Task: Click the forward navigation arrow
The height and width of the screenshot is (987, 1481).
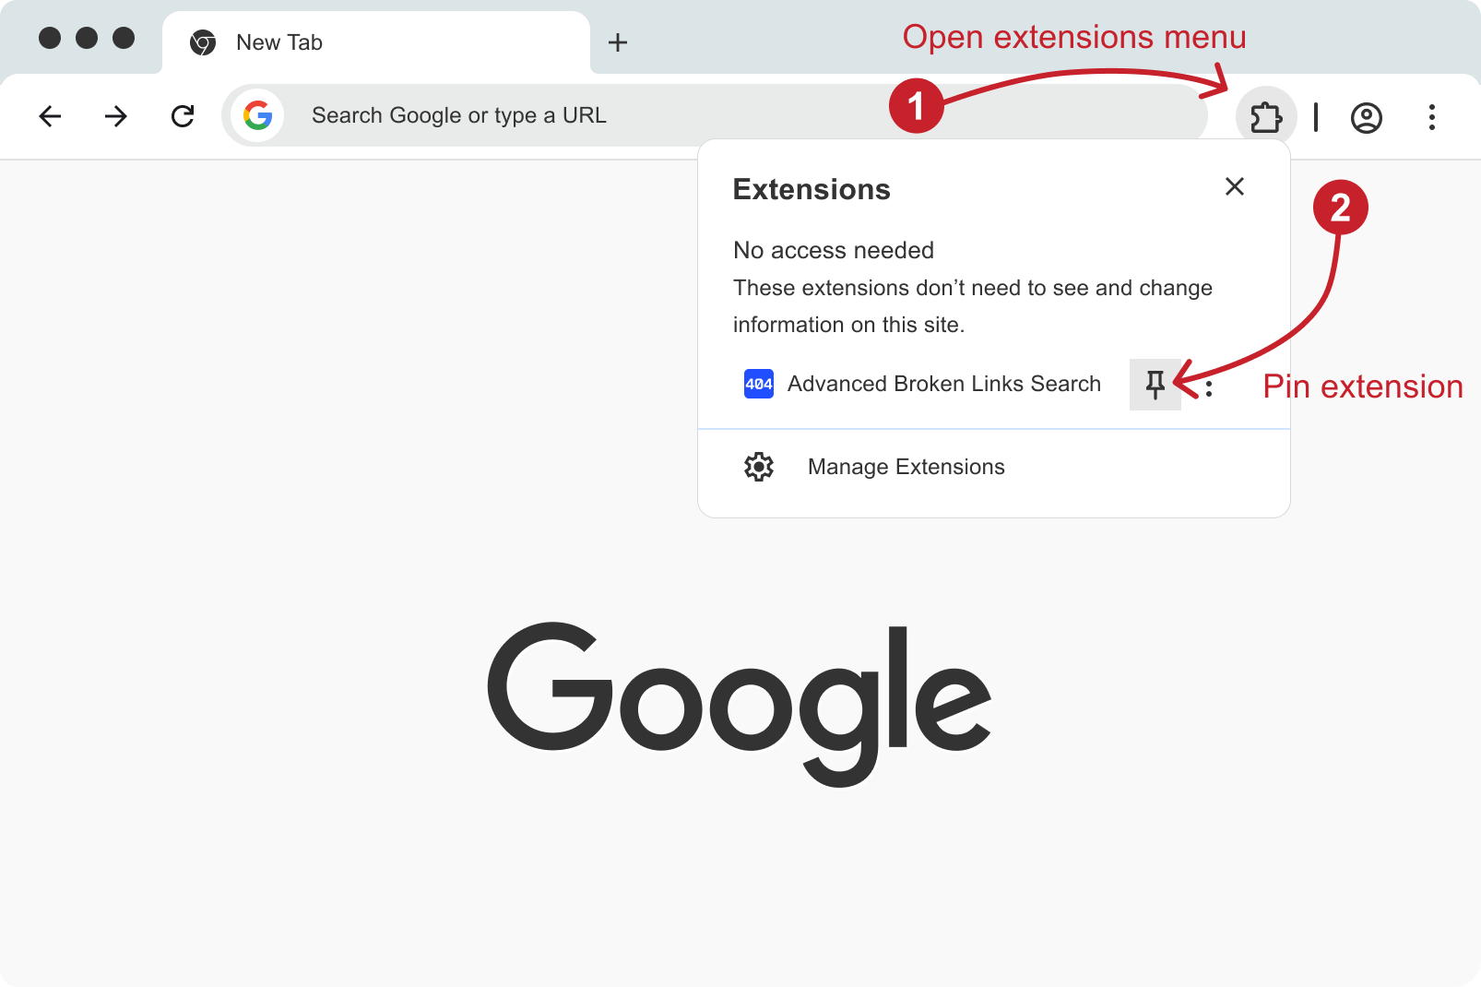Action: (116, 116)
